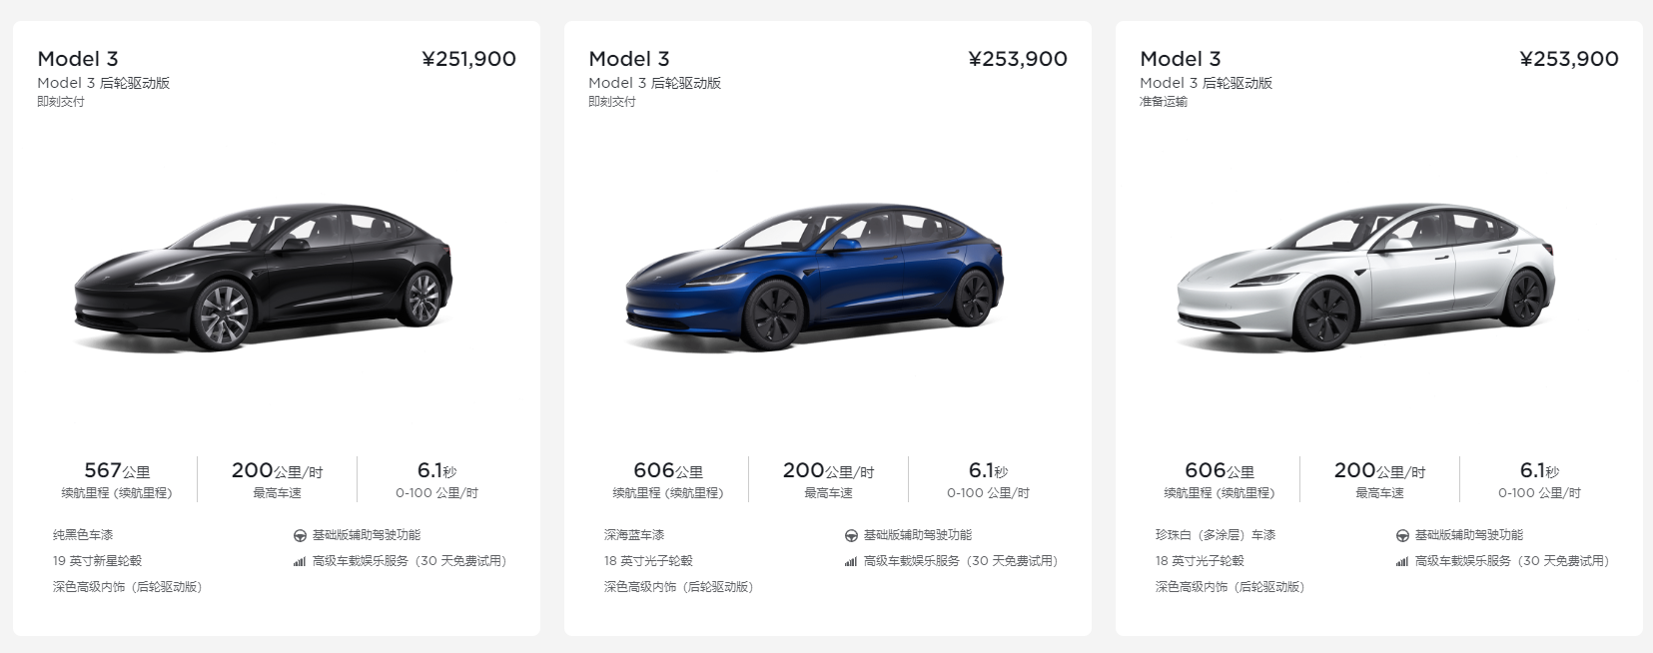Image resolution: width=1653 pixels, height=653 pixels.
Task: Open the deep blue Model 3 car image
Action: (814, 277)
